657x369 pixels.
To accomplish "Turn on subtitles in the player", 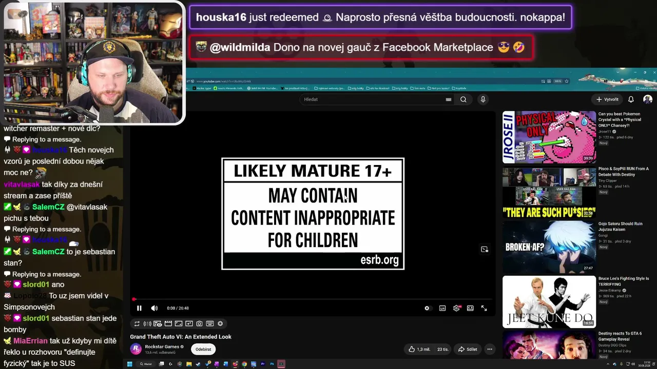I will tap(442, 308).
